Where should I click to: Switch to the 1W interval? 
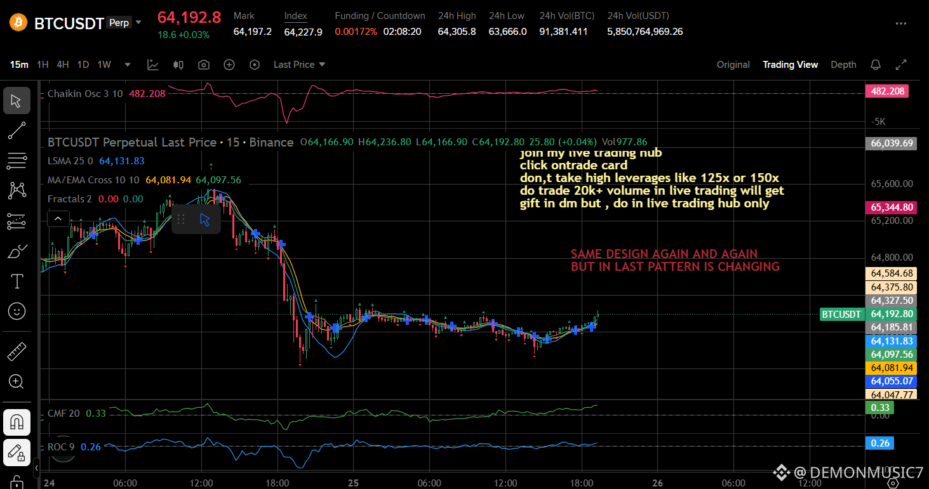104,65
